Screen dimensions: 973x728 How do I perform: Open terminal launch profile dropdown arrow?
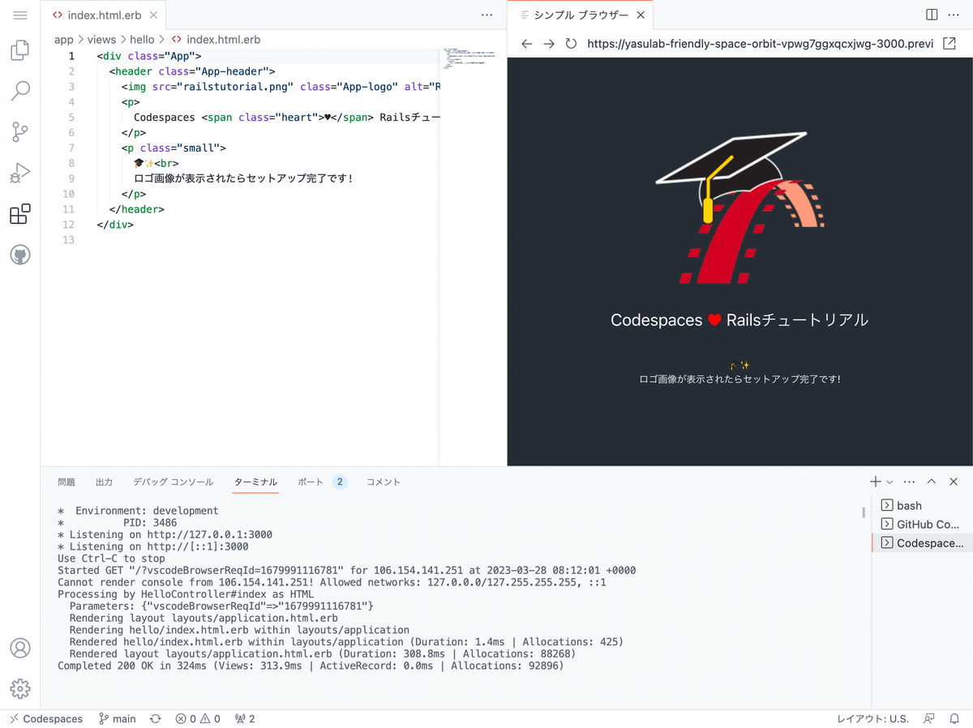889,482
